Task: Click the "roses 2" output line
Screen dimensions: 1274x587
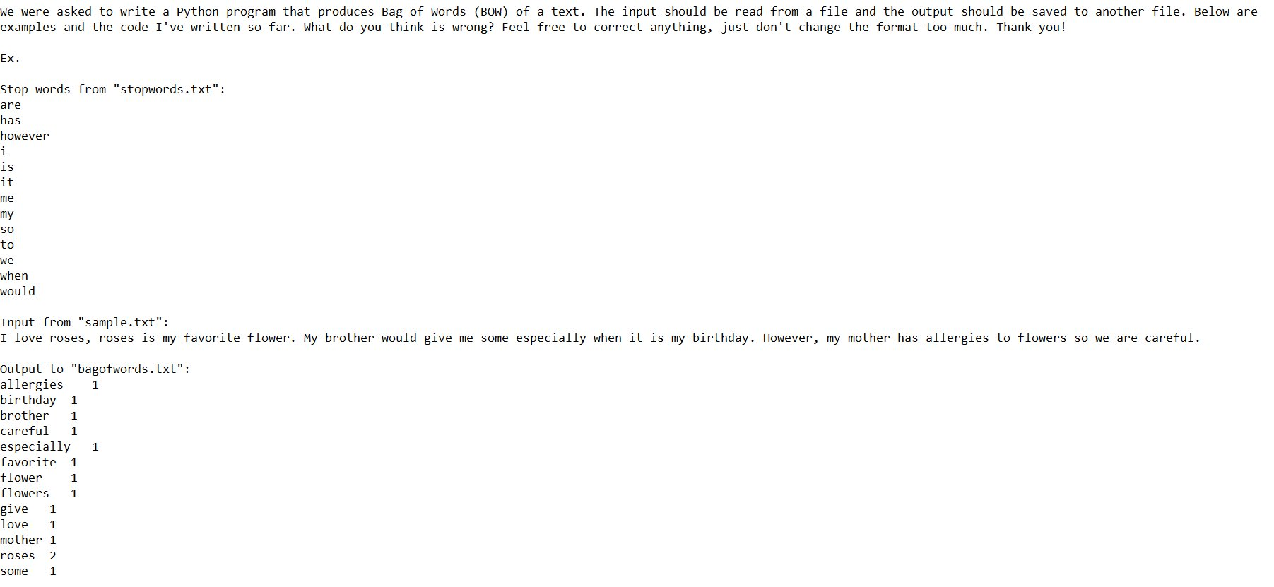Action: [x=28, y=555]
